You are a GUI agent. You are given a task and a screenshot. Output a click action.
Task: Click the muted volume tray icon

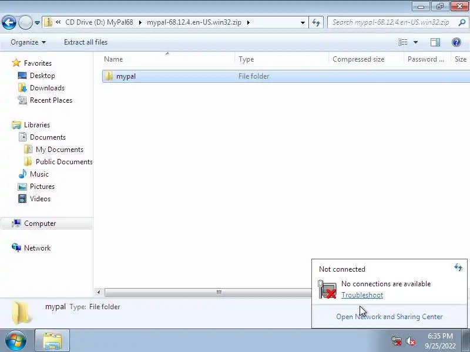(x=410, y=341)
